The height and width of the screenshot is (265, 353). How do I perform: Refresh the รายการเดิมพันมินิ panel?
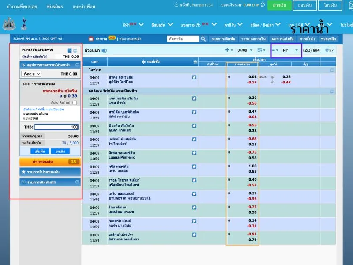(x=77, y=182)
